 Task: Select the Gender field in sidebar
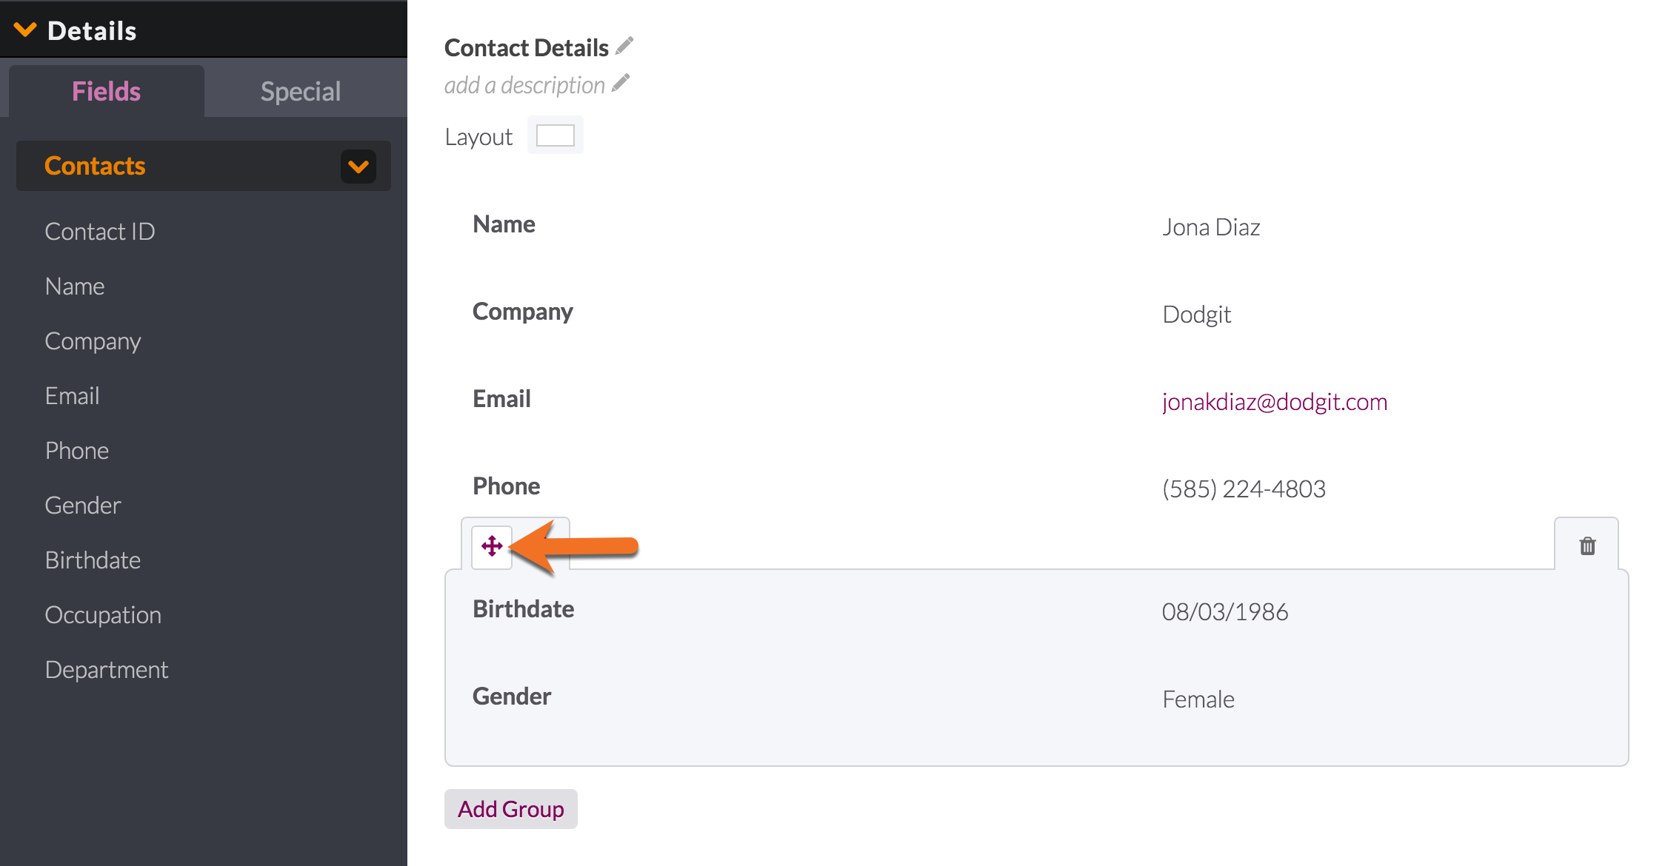83,506
